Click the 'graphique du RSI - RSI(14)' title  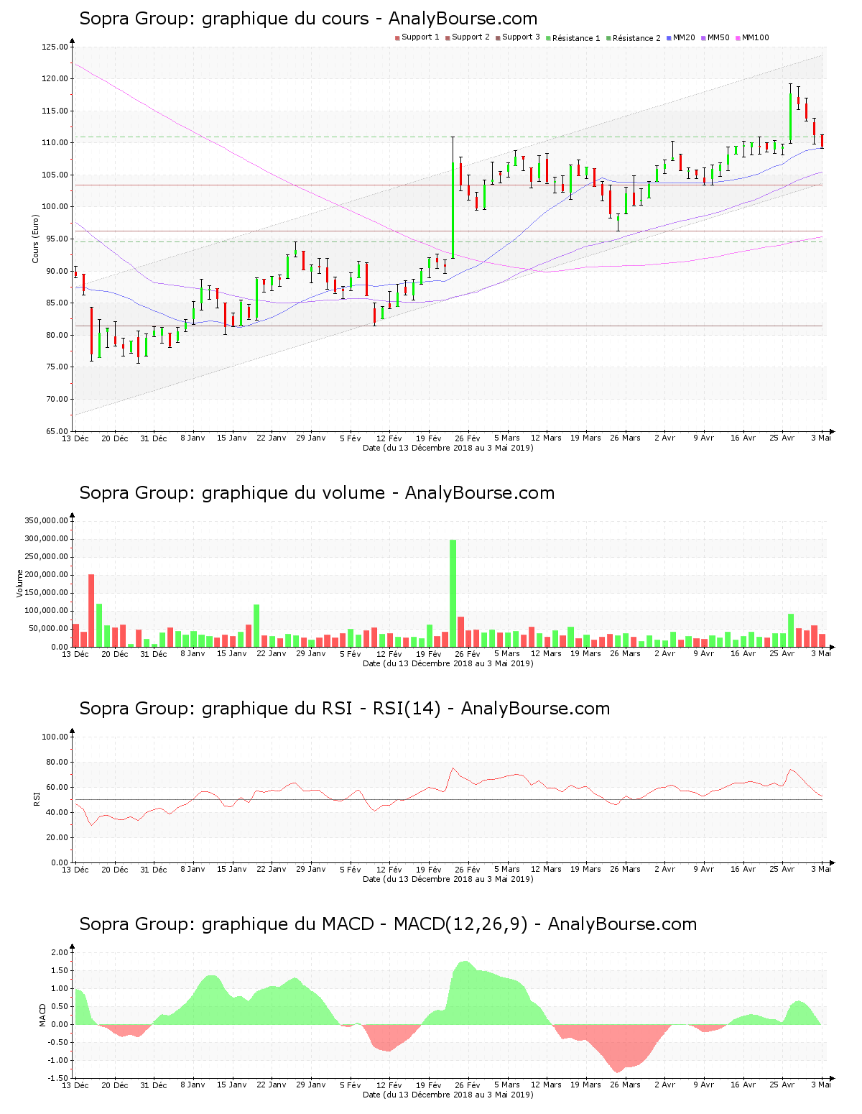point(345,709)
